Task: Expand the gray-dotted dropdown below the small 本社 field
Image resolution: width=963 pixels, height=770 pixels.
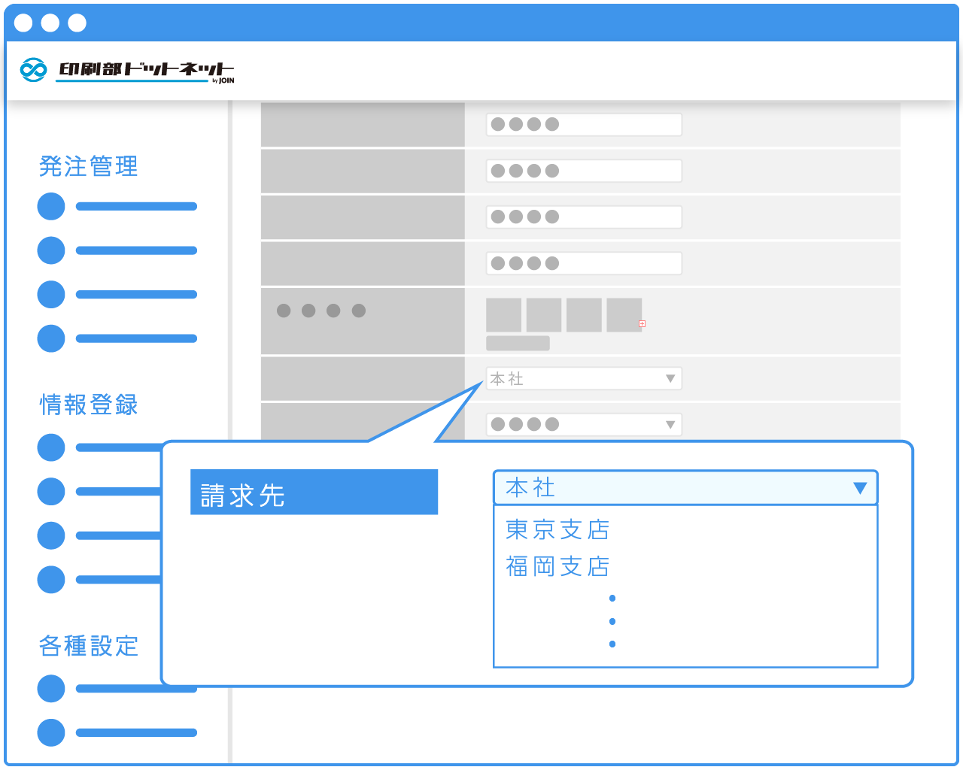Action: click(584, 424)
